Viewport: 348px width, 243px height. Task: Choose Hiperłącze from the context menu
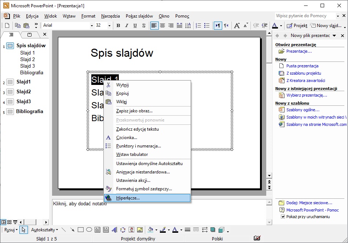(147, 198)
